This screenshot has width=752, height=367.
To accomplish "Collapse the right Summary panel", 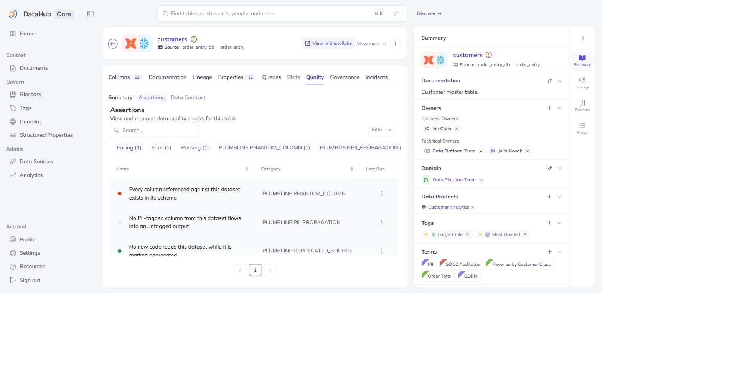I will [x=582, y=38].
